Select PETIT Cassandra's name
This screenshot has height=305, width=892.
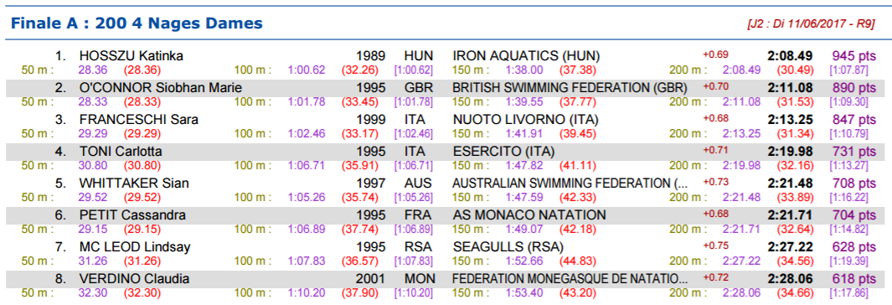132,215
